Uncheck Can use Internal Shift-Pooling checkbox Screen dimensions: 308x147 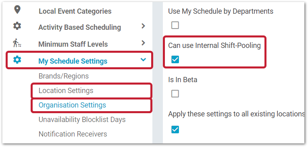tap(175, 59)
